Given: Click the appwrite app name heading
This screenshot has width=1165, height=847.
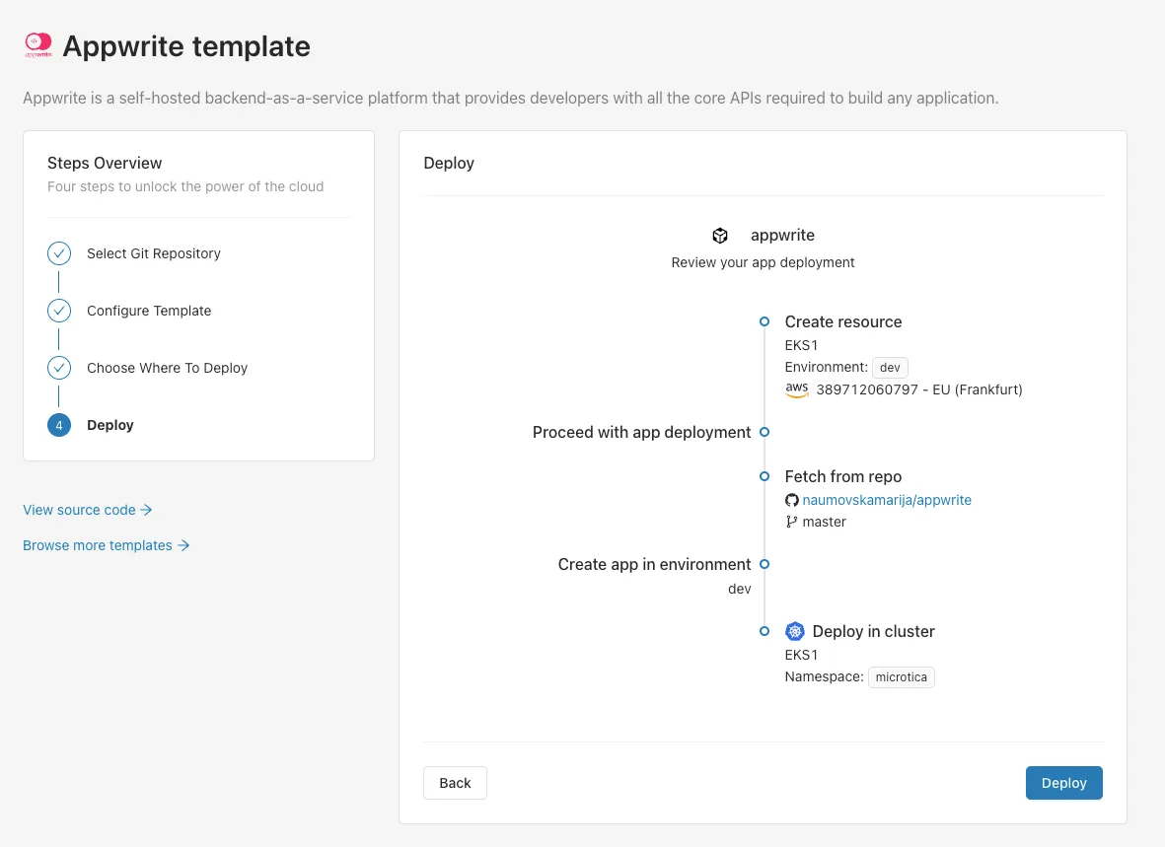Looking at the screenshot, I should click(x=782, y=235).
